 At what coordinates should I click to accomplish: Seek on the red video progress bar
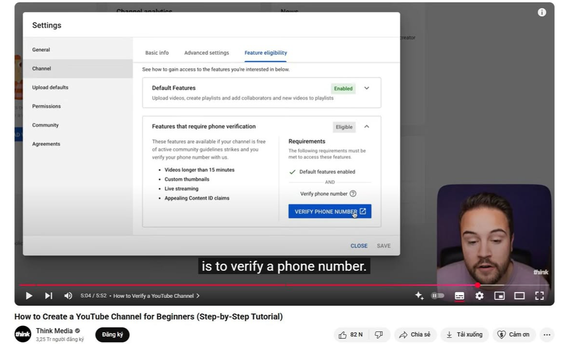click(x=242, y=285)
